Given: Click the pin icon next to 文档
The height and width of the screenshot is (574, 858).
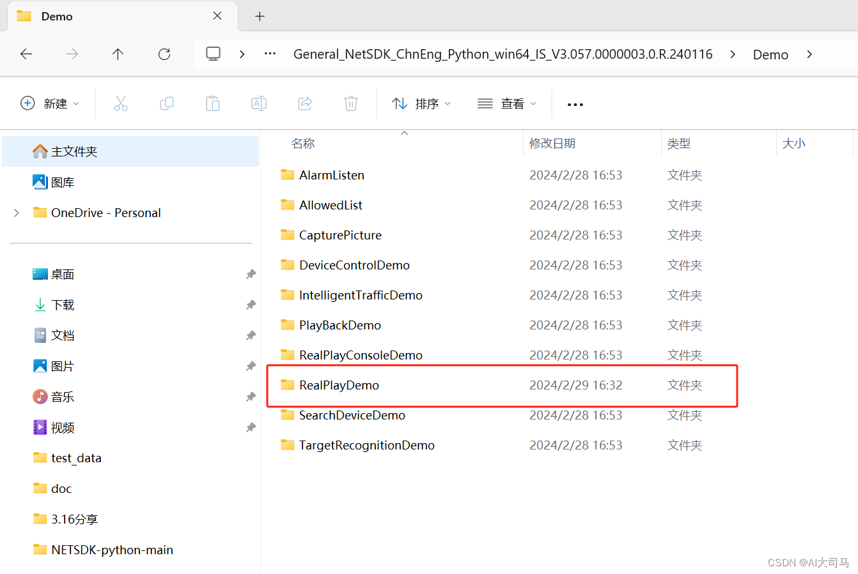Looking at the screenshot, I should pos(251,336).
